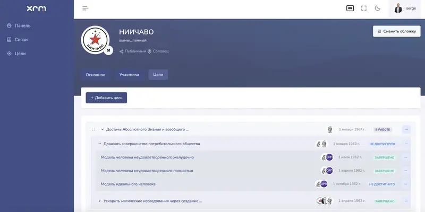Click the date 1 января 1967 г.
This screenshot has width=425, height=212.
pyautogui.click(x=352, y=129)
